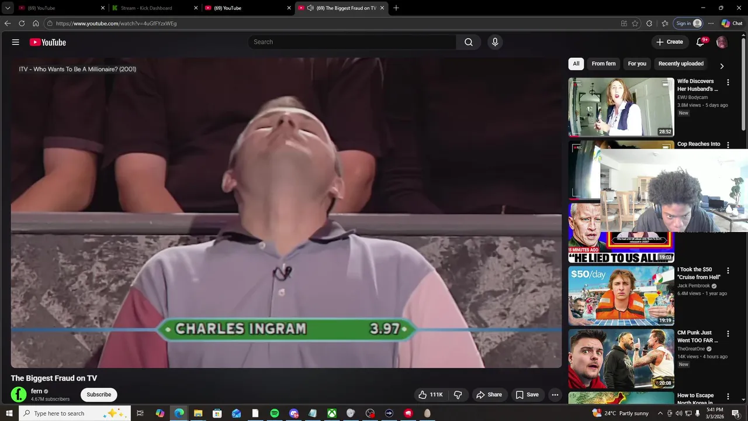Click the CM Punk Just Went TOO FAR title
Screen dimensions: 748x421
[x=698, y=336]
